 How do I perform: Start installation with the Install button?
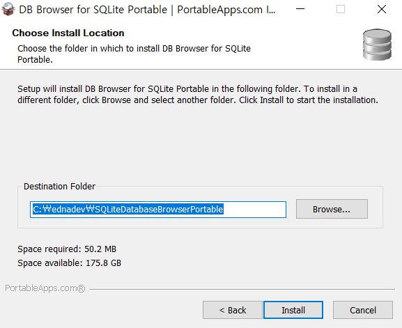(x=293, y=310)
